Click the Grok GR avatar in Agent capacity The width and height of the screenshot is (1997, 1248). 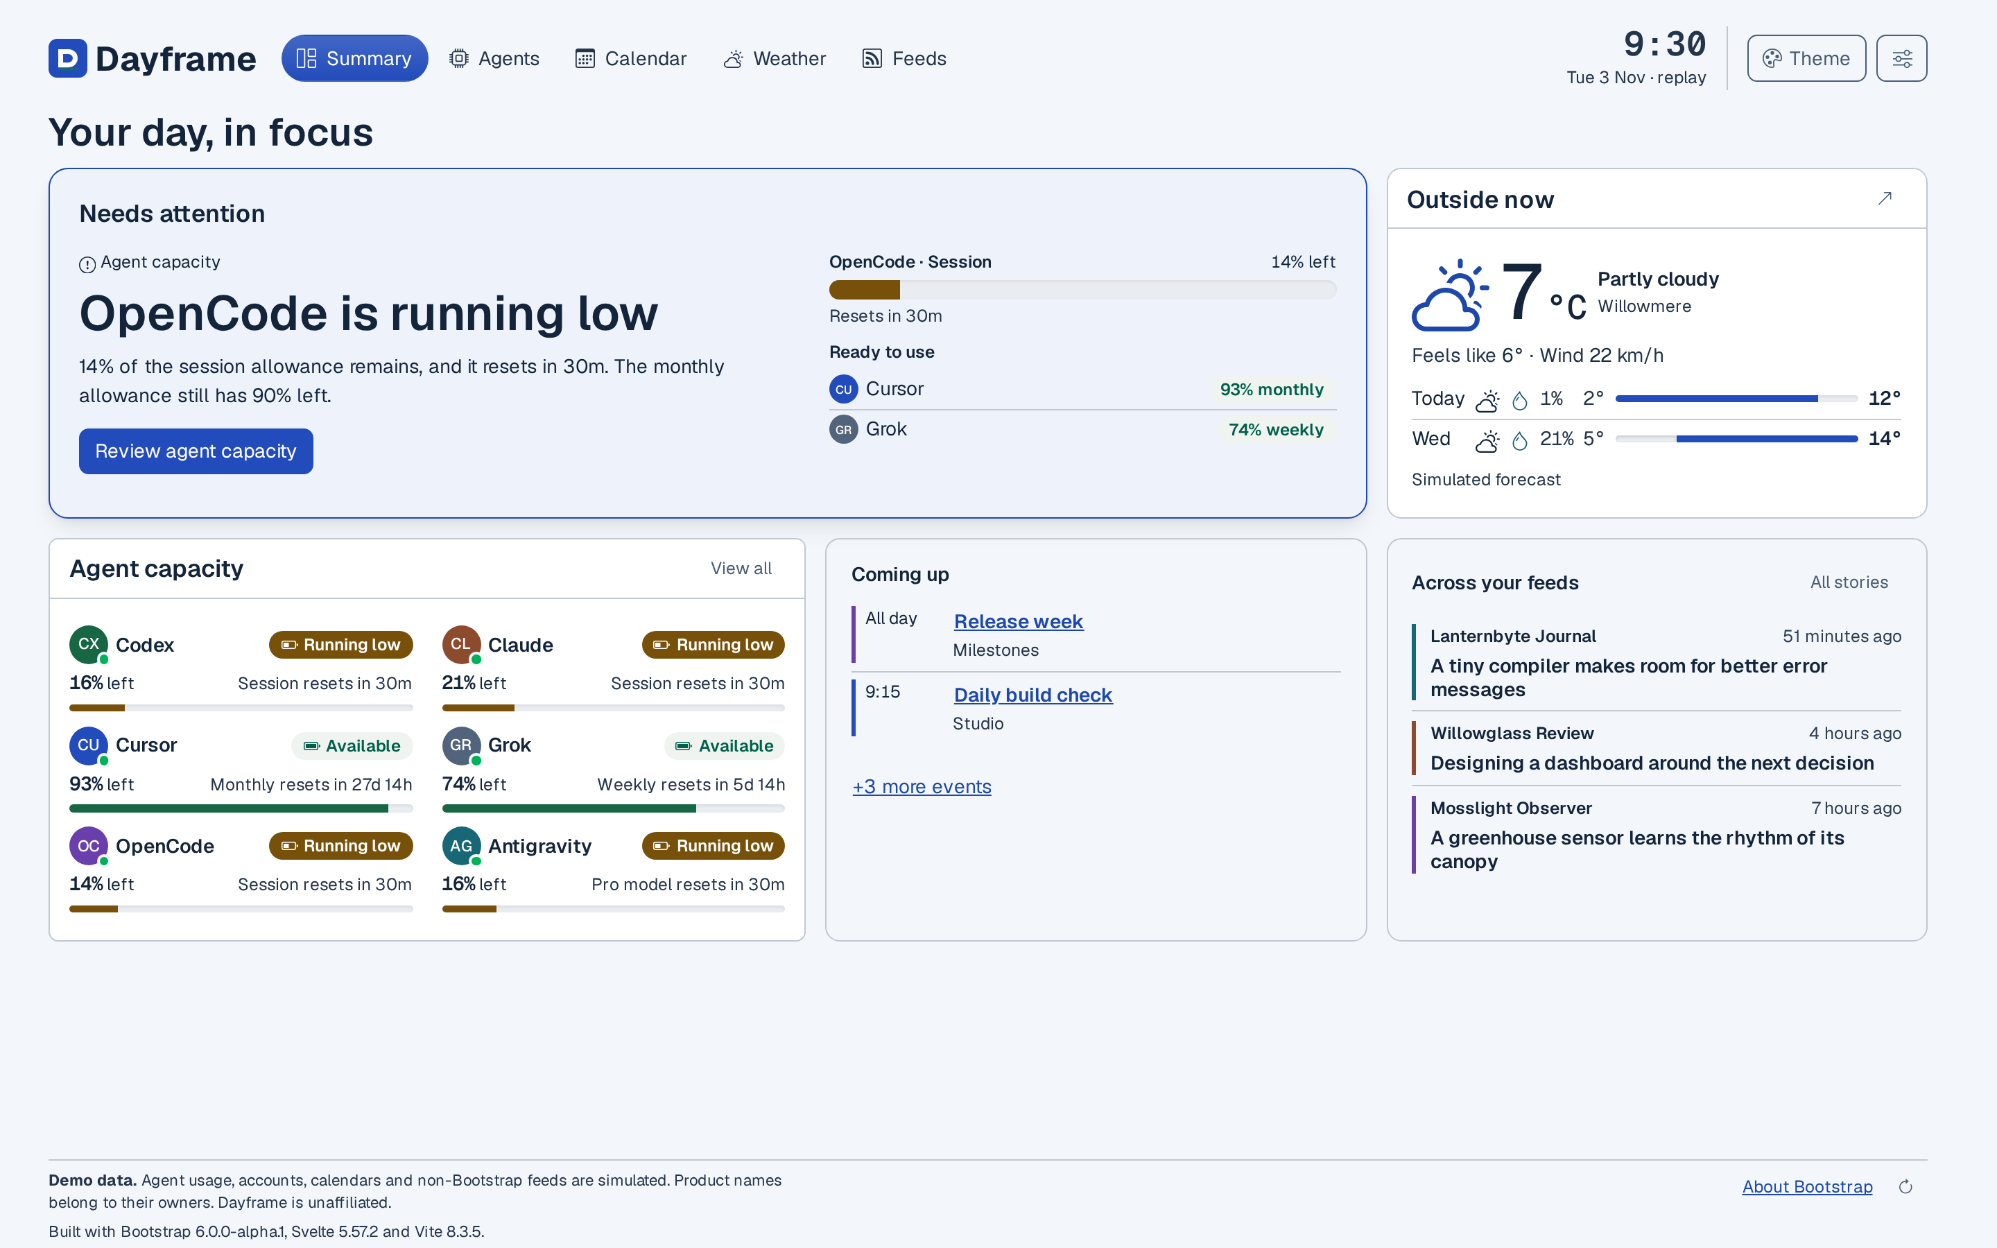coord(461,745)
